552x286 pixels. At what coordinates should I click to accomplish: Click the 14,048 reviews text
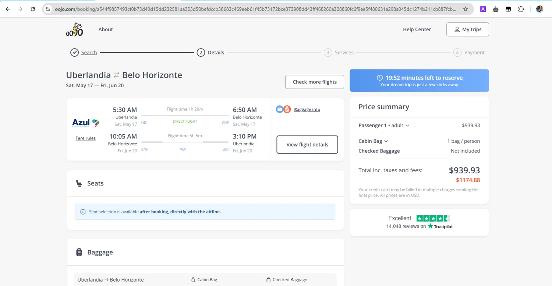tap(406, 226)
